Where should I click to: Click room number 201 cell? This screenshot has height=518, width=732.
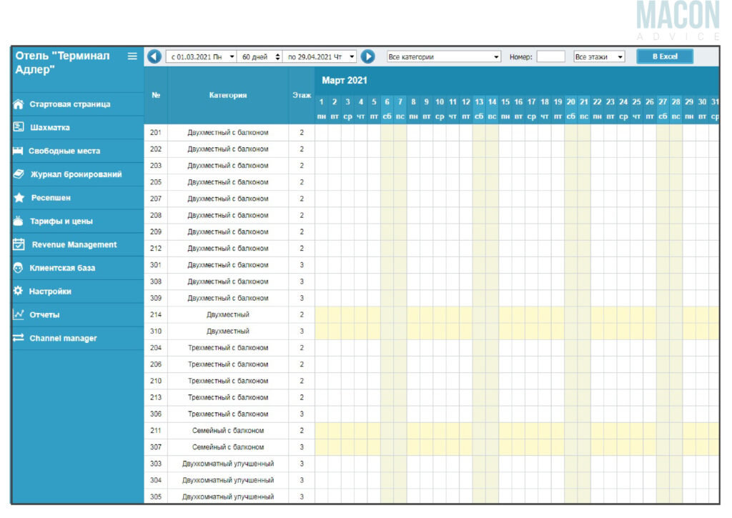(x=156, y=132)
